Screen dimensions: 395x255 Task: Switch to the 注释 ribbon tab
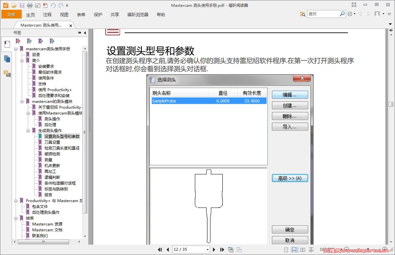tap(47, 15)
